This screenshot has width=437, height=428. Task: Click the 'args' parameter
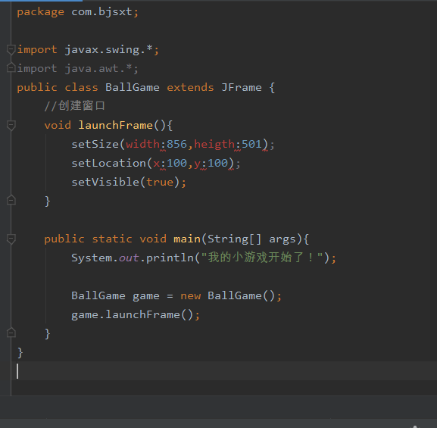(x=282, y=240)
